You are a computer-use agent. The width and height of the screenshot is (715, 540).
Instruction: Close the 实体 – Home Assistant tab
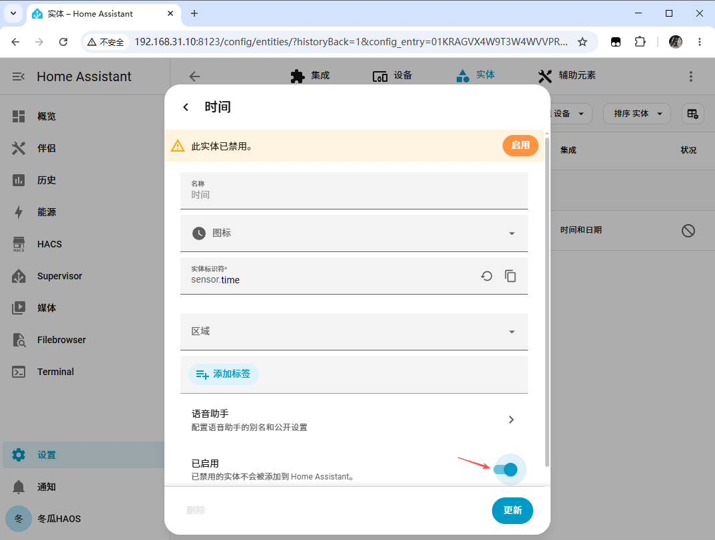tap(170, 14)
